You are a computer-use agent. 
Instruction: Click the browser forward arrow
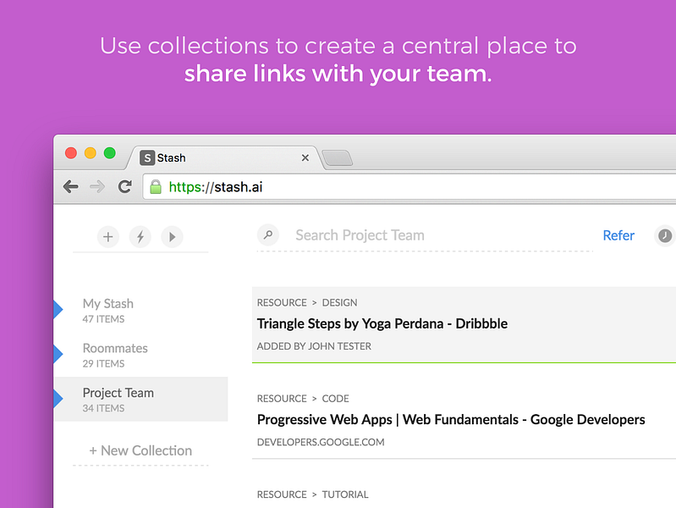pos(97,187)
